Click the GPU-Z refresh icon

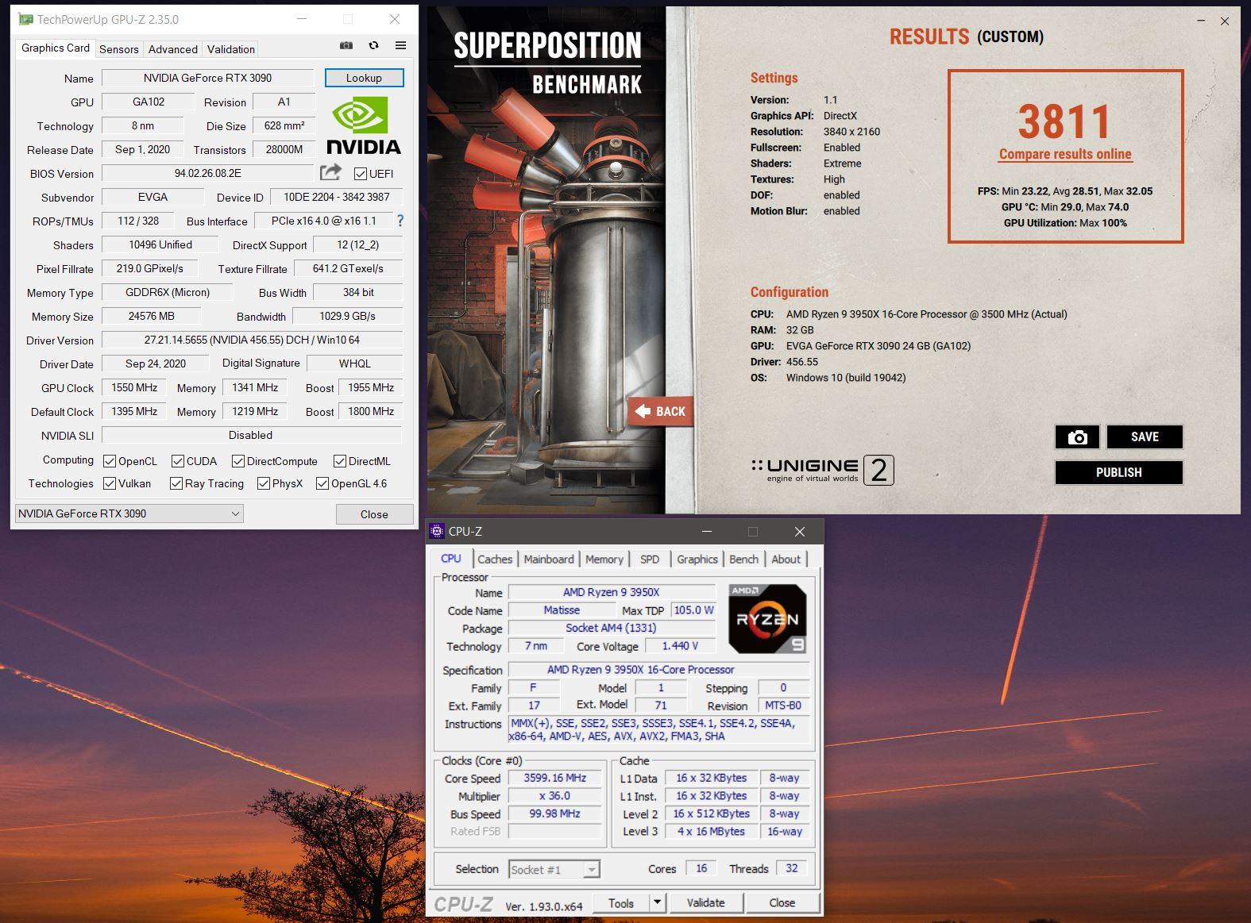click(x=373, y=46)
